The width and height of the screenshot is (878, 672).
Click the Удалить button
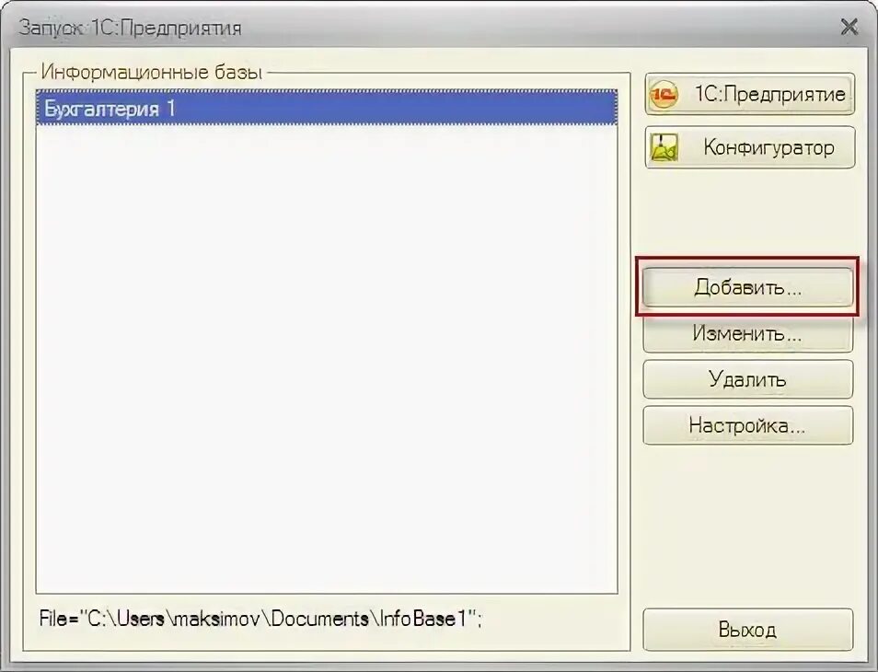click(747, 379)
